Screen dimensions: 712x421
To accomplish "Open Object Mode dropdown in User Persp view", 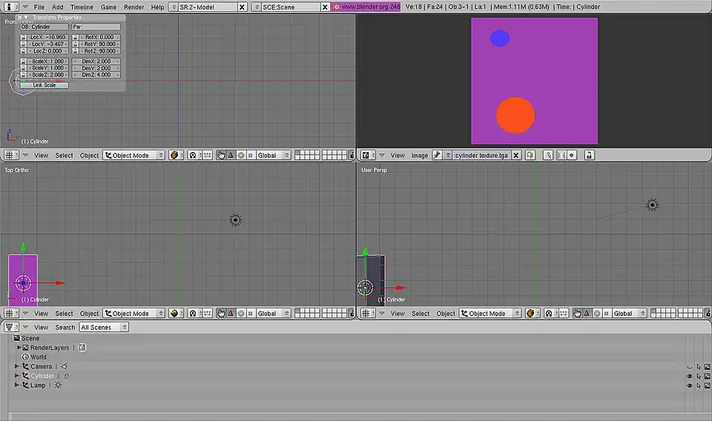I will coord(491,314).
